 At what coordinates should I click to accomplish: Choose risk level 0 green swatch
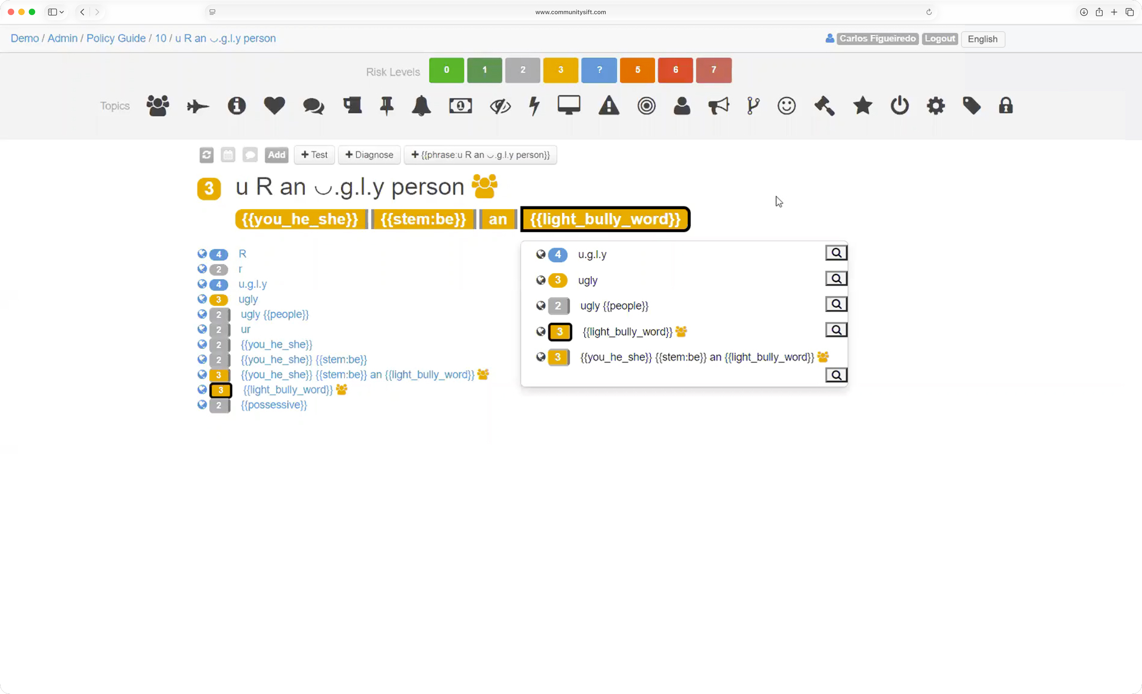tap(446, 70)
